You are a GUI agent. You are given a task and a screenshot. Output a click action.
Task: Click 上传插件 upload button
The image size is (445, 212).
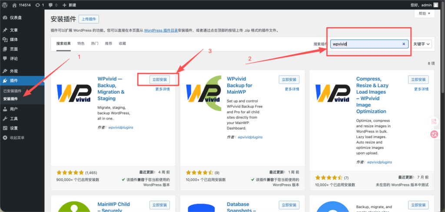click(x=89, y=19)
